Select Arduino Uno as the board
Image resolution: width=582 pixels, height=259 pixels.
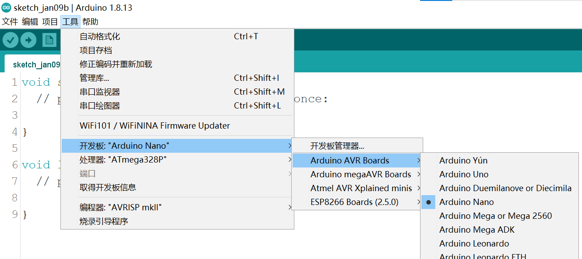point(463,174)
